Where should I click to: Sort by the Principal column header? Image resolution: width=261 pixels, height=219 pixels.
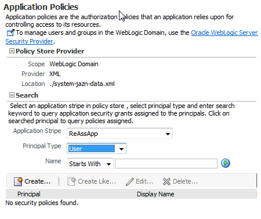[x=29, y=194]
